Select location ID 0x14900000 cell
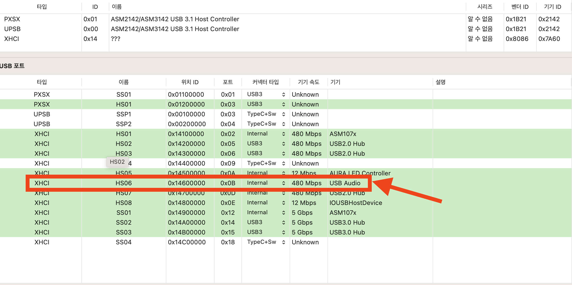Screen dimensions: 572x285 tap(187, 213)
